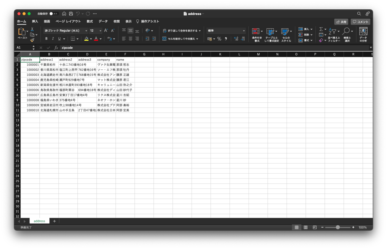Select the address sheet tab
This screenshot has height=249, width=387.
39,221
